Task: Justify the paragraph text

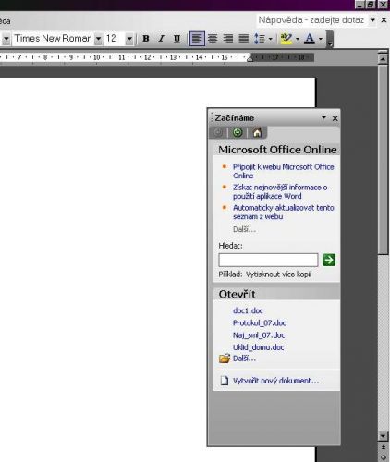Action: coord(244,39)
